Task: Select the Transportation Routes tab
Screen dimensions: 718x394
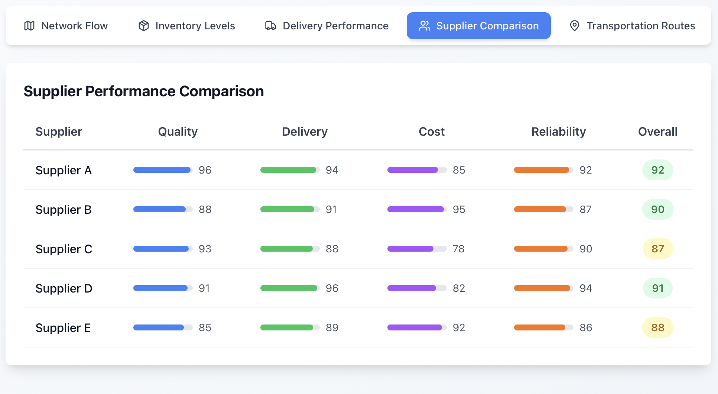Action: tap(632, 26)
